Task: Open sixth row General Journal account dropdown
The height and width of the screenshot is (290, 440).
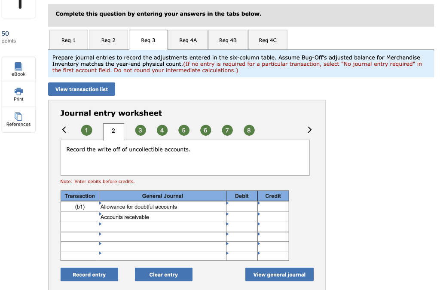Action: point(162,256)
